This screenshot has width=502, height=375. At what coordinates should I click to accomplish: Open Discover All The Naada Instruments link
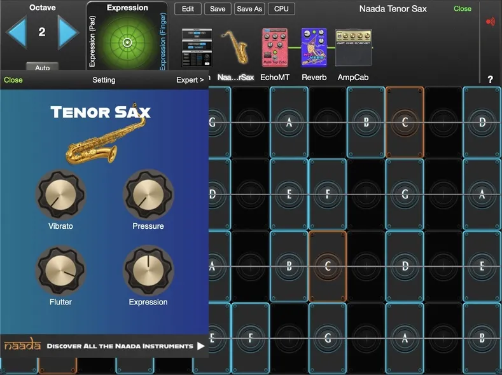click(x=120, y=346)
